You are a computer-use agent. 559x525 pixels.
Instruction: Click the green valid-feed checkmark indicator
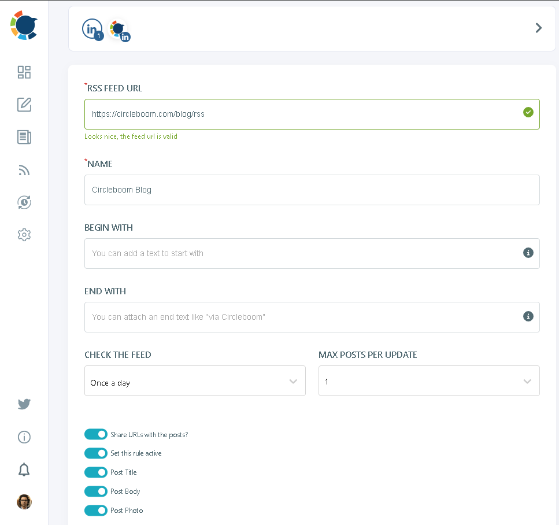tap(528, 113)
